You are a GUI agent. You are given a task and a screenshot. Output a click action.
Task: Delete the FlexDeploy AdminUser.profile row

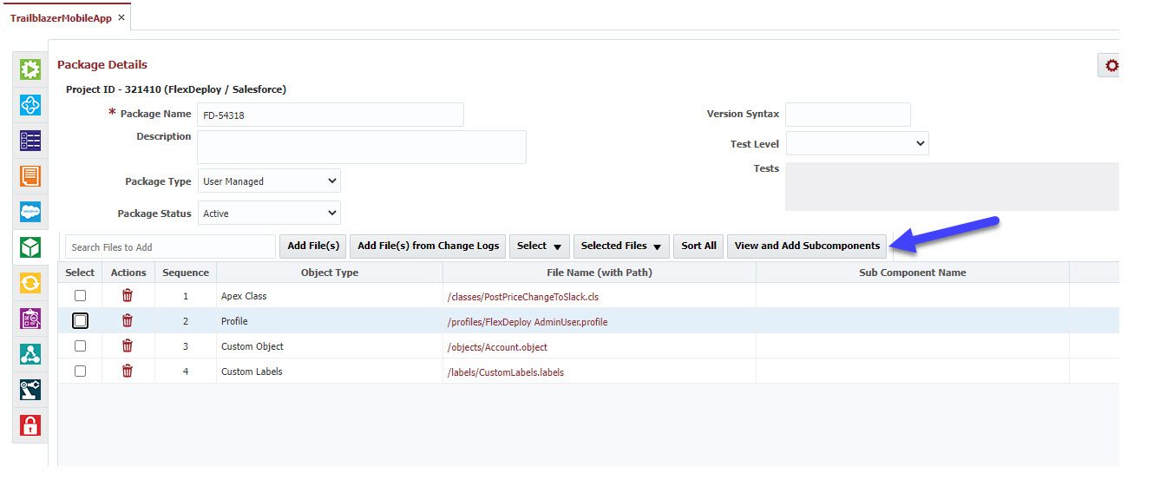point(128,321)
